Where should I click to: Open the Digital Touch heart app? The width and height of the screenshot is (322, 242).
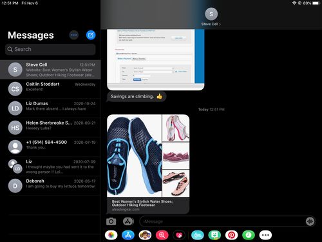(179, 235)
